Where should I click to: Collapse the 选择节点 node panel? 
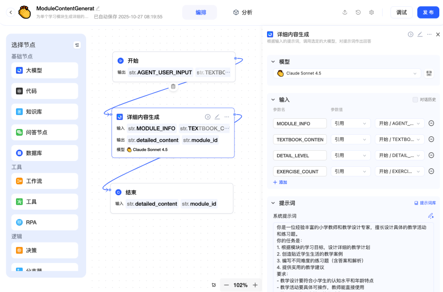77,45
